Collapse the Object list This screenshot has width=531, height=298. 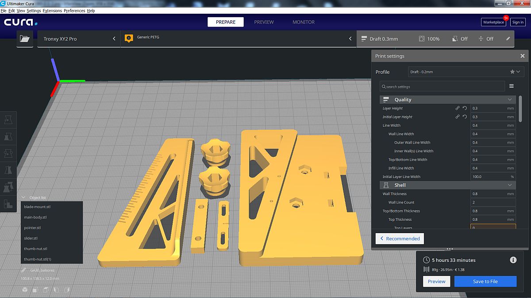pyautogui.click(x=23, y=198)
